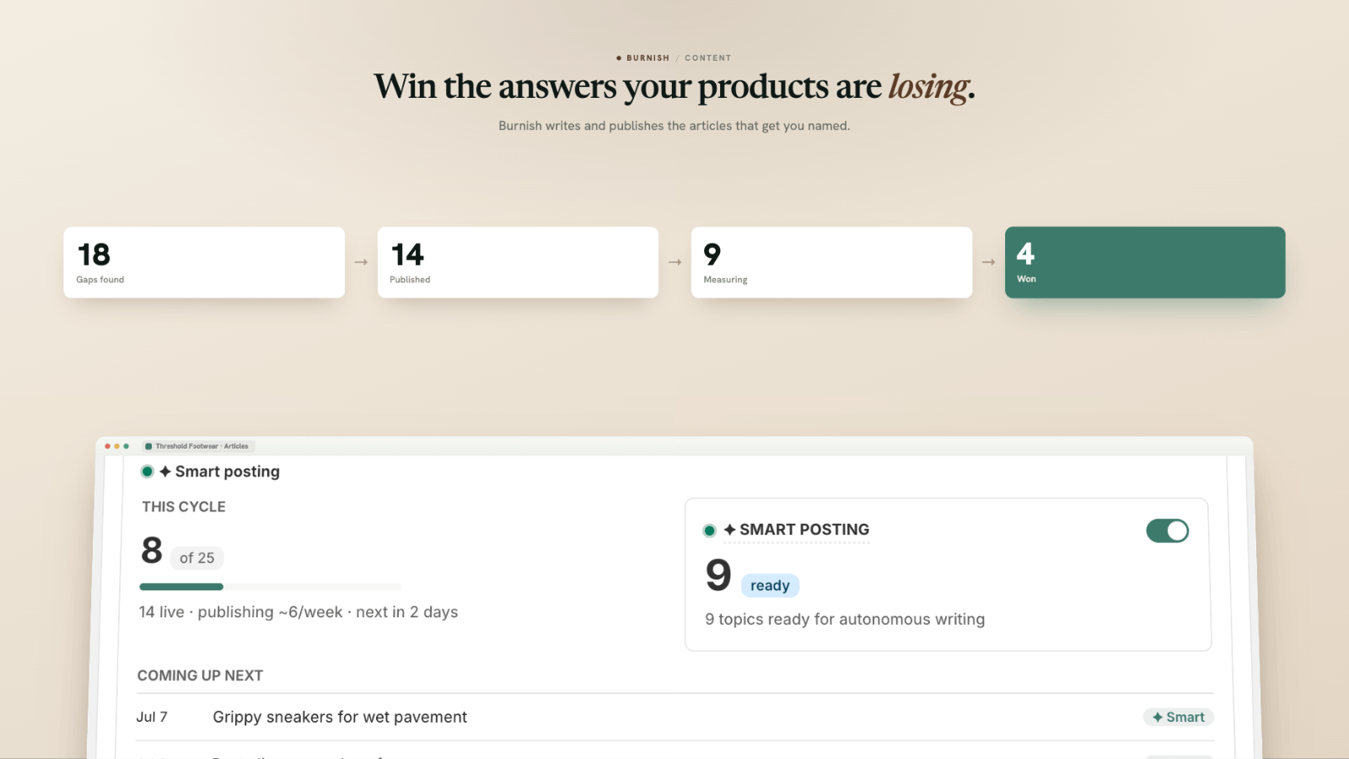Click the large "8" count under This Cycle
1349x759 pixels.
152,551
